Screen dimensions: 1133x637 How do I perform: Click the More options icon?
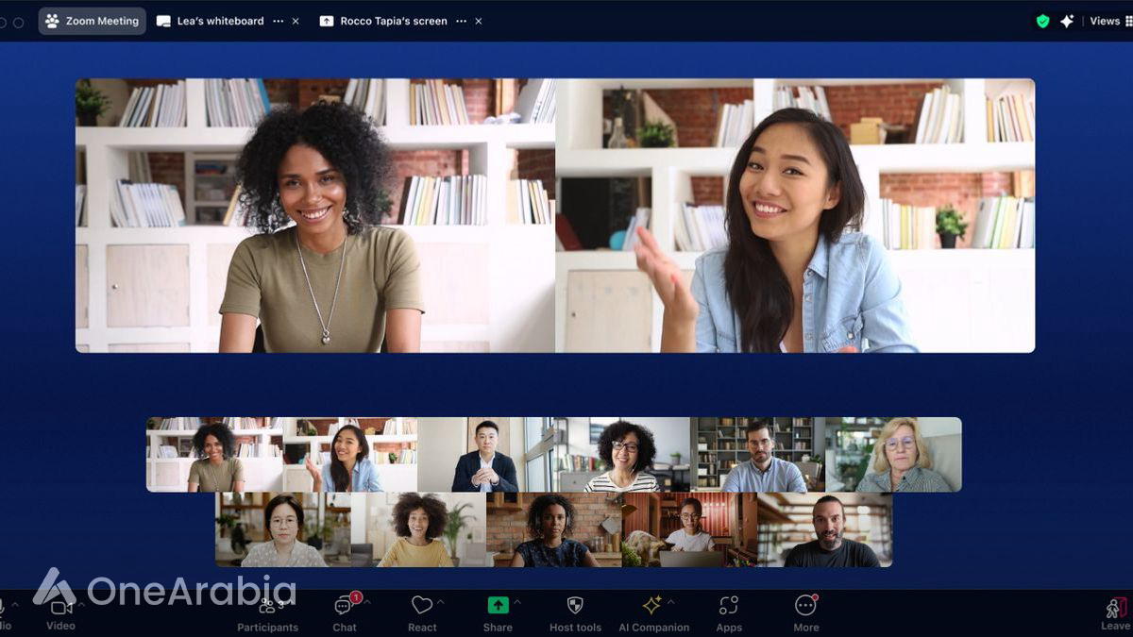805,605
